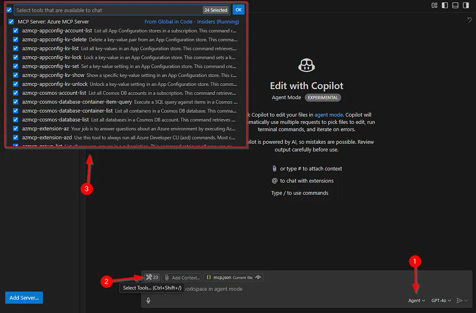Viewport: 476px width, 313px height.
Task: Click the Add Context... button
Action: pos(182,278)
